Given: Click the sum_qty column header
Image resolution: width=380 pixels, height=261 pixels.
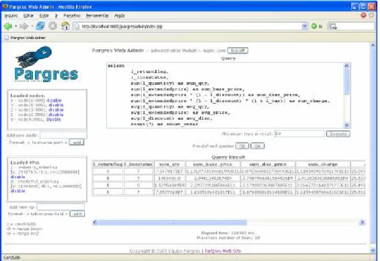Looking at the screenshot, I should [169, 164].
